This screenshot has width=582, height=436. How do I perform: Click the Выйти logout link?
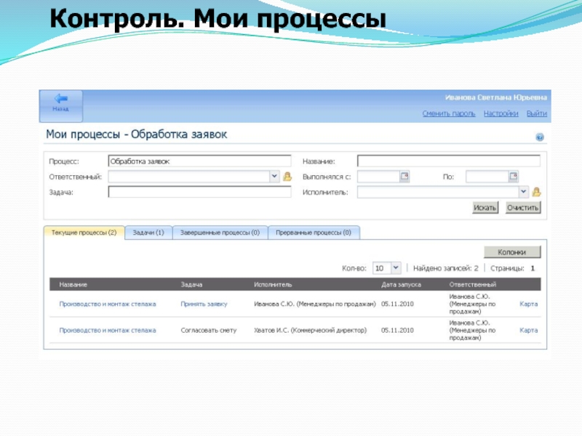(x=537, y=113)
